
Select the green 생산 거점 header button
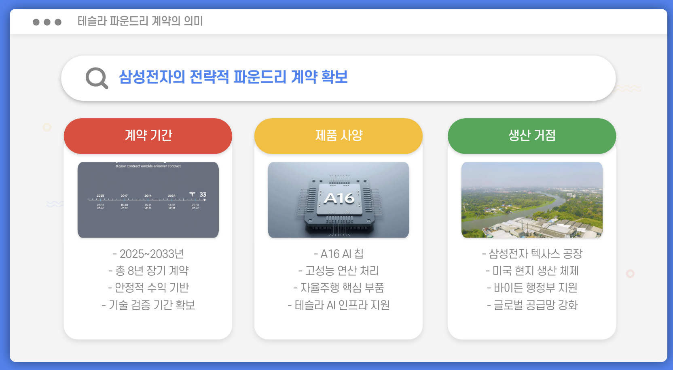[532, 136]
